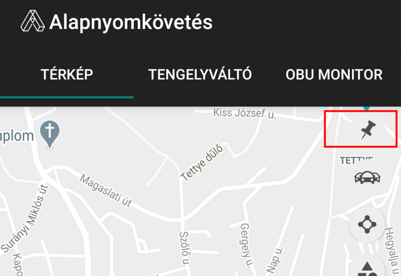
Task: Select the connected nodes route icon
Action: 367,224
